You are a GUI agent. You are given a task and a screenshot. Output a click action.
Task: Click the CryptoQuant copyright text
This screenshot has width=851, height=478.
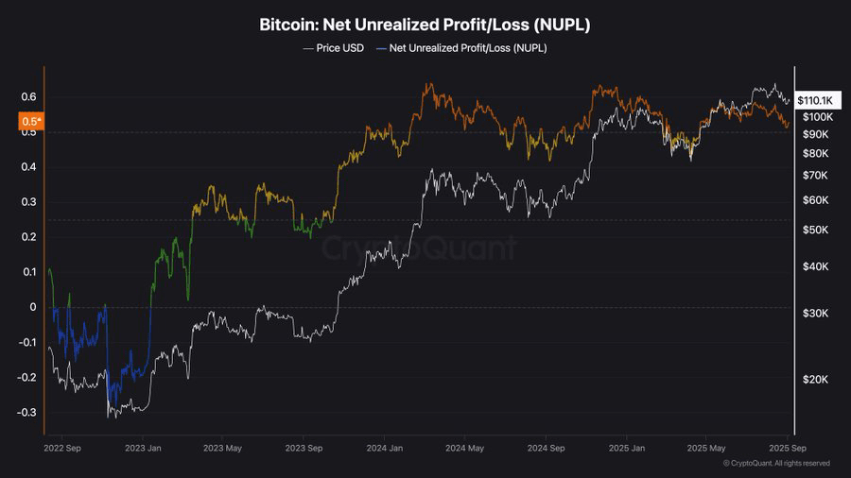click(776, 464)
